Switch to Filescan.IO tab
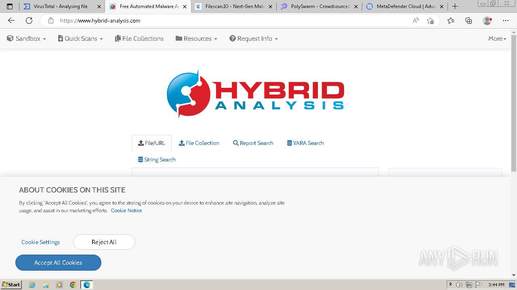517x290 pixels. pyautogui.click(x=233, y=6)
